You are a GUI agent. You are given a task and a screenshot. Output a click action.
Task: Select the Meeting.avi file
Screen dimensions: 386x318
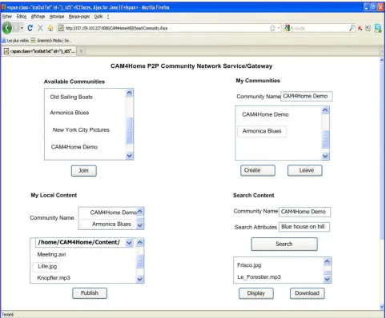[51, 254]
